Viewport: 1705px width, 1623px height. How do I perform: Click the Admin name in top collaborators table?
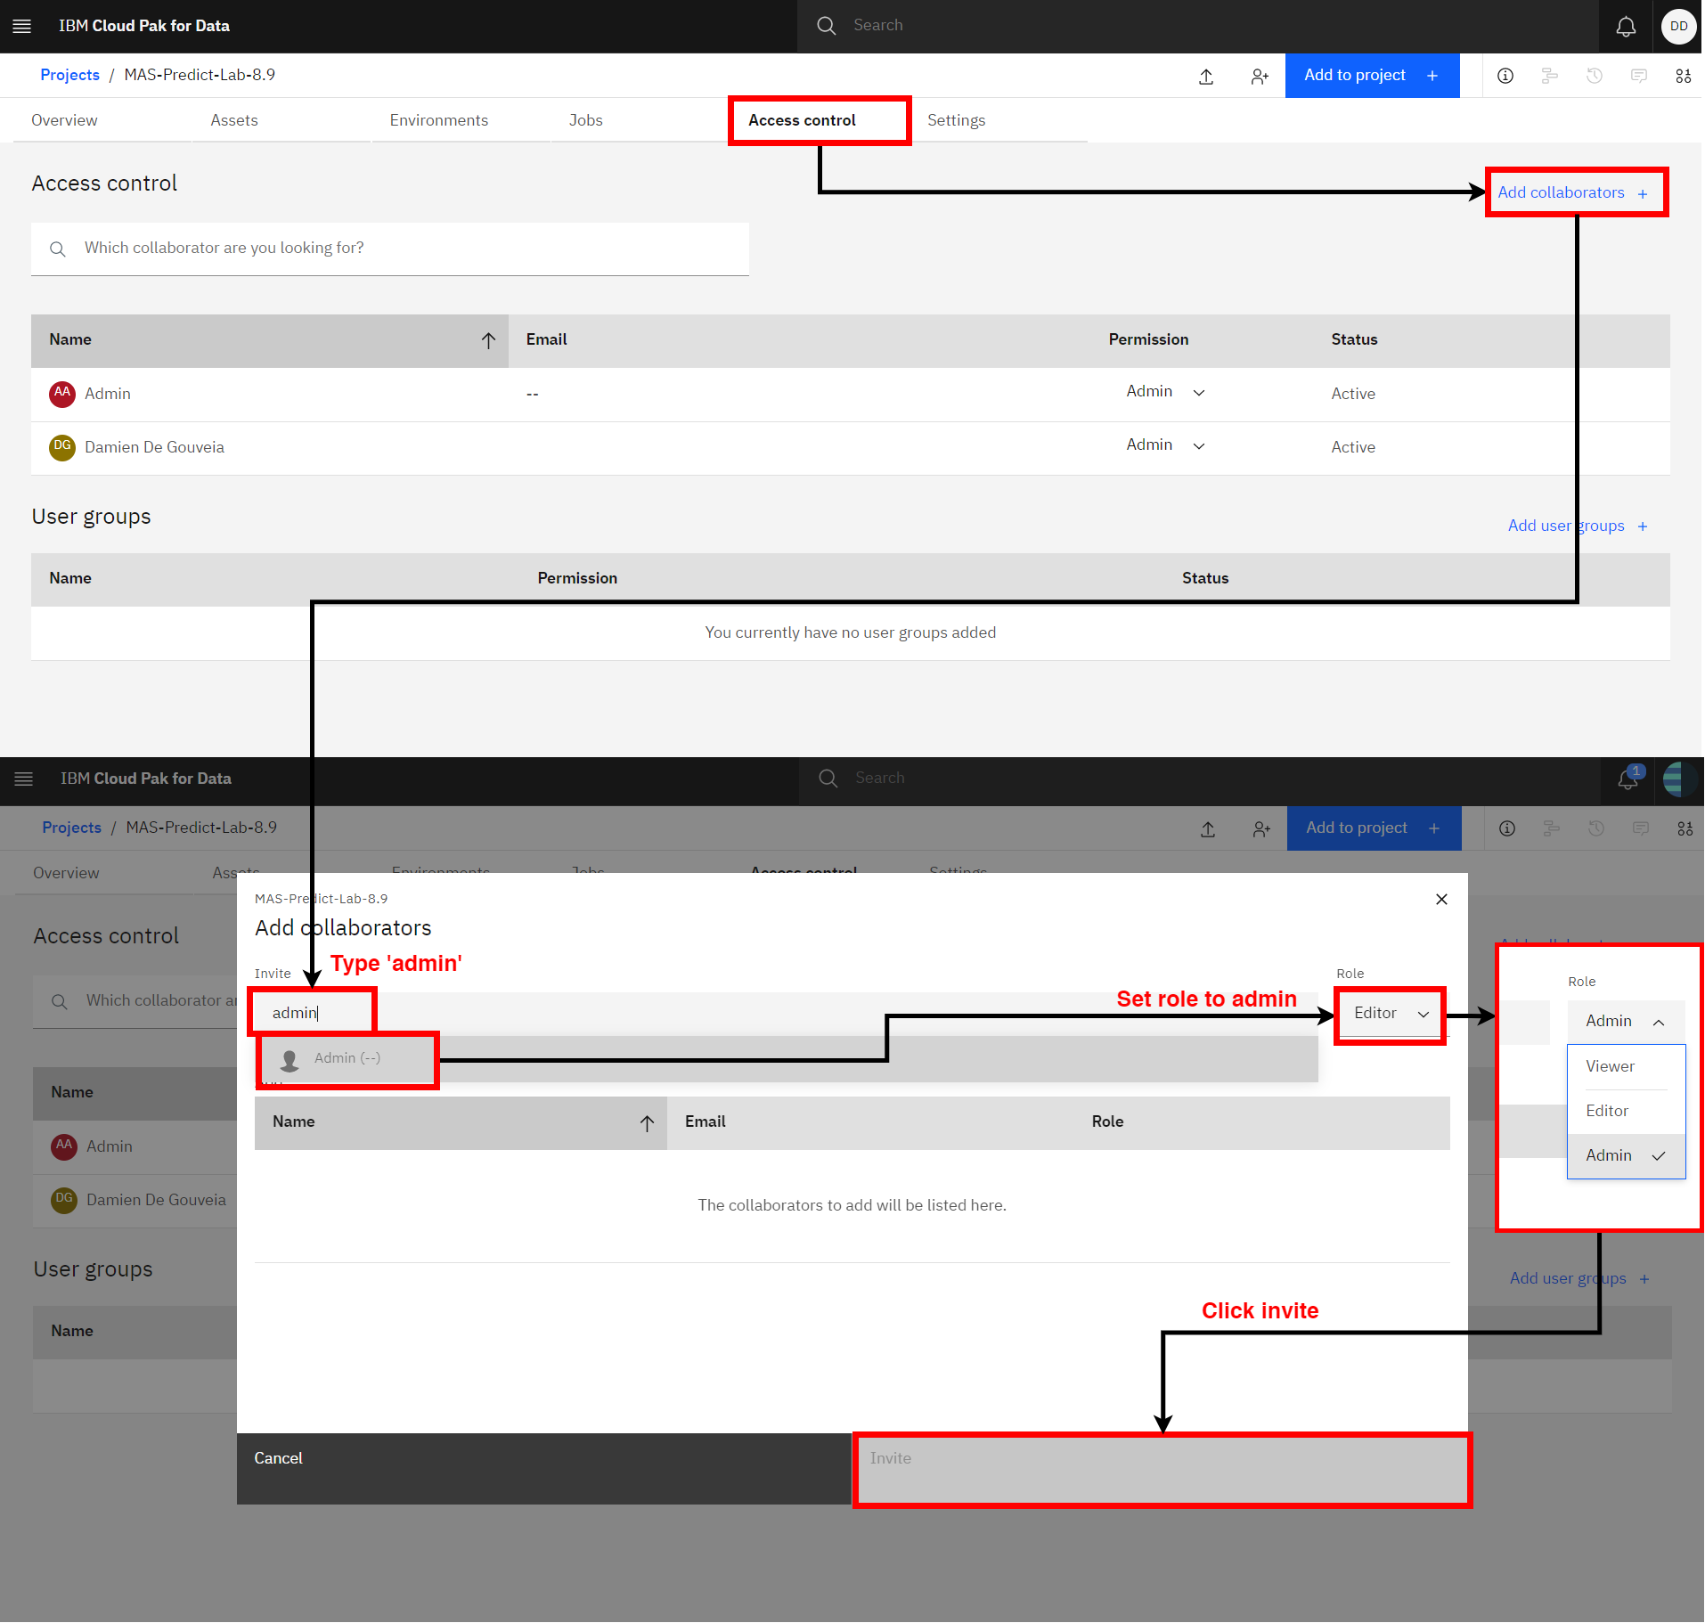pyautogui.click(x=108, y=394)
